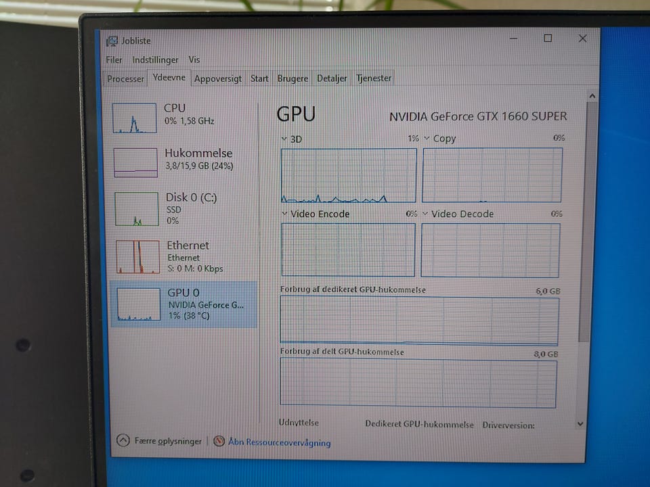Open the 3D engine dropdown chevron
Image resolution: width=650 pixels, height=487 pixels.
click(284, 139)
